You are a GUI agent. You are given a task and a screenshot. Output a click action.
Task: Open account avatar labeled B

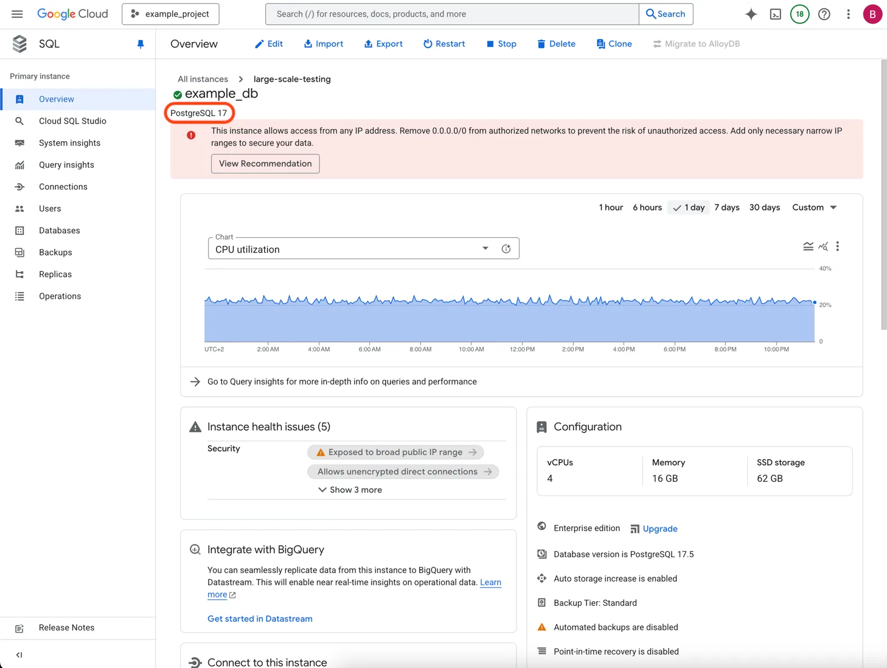873,14
